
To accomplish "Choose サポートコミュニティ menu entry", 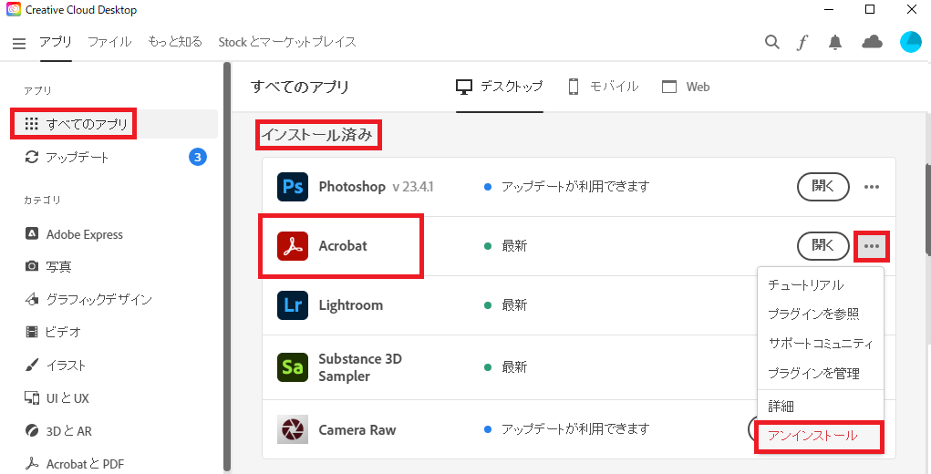I will 821,344.
